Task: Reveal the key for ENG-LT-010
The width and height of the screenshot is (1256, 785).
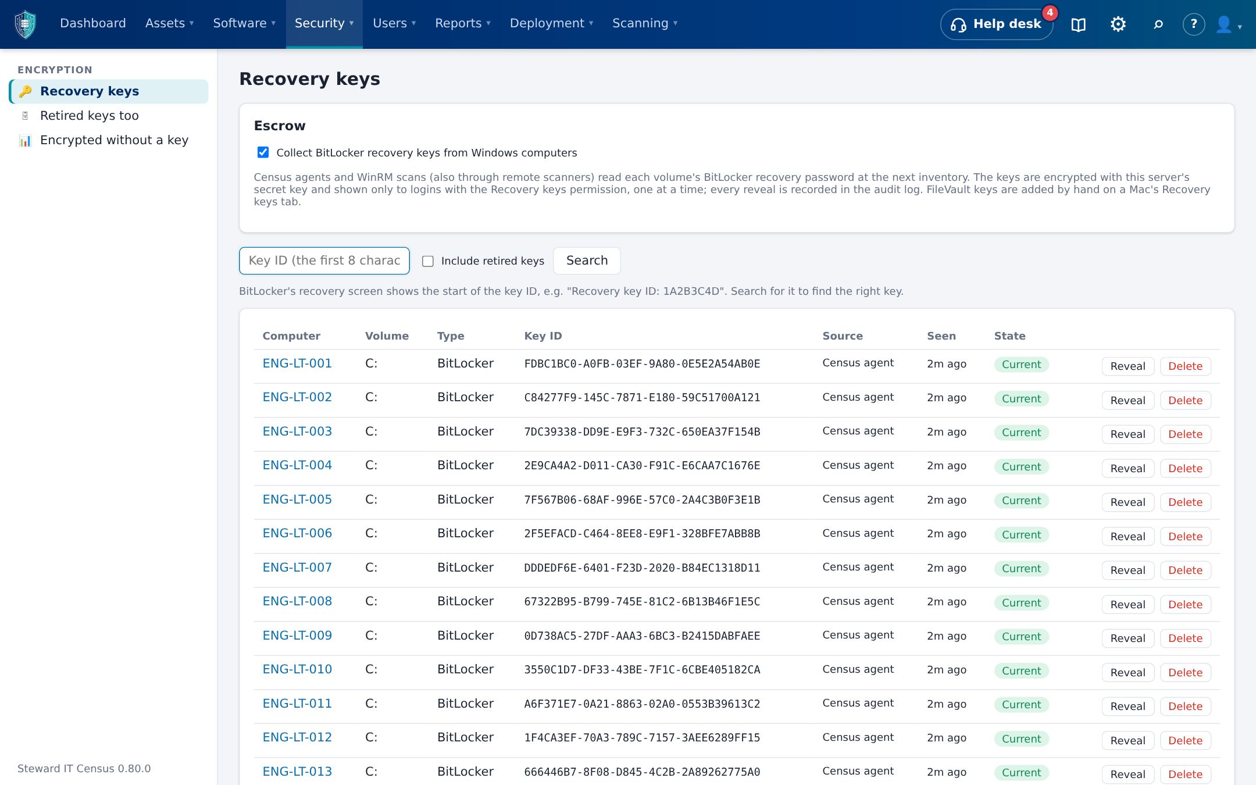Action: point(1127,672)
